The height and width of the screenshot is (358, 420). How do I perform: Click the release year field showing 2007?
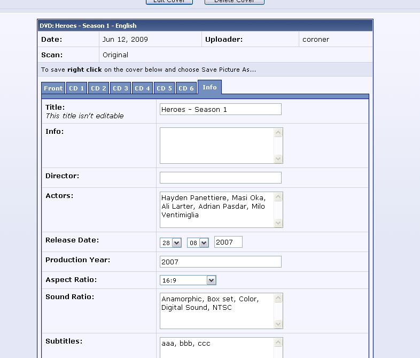228,242
